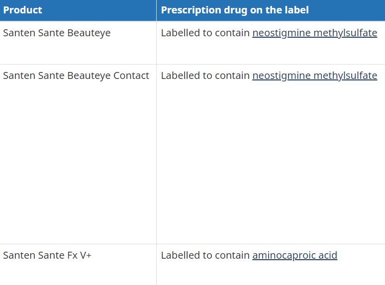Open neostigmine methylsulfate link in Beauteye row
Viewport: 385px width, 285px height.
coord(314,33)
